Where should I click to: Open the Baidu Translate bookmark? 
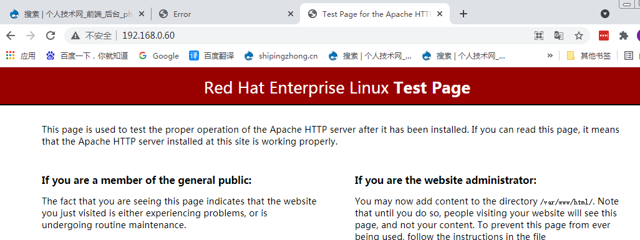pos(211,55)
